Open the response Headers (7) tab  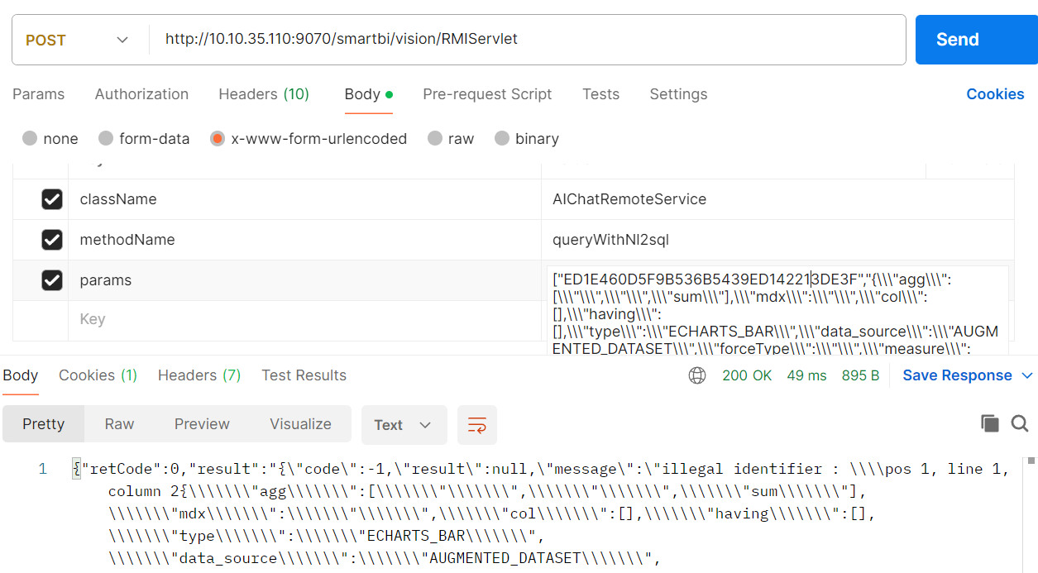pos(199,375)
